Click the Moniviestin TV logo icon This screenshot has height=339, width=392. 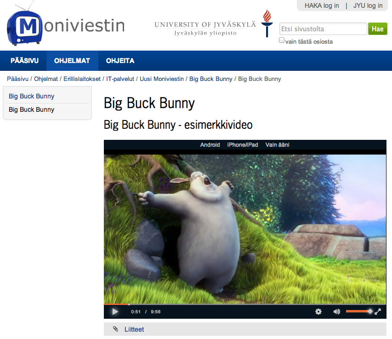tap(25, 27)
